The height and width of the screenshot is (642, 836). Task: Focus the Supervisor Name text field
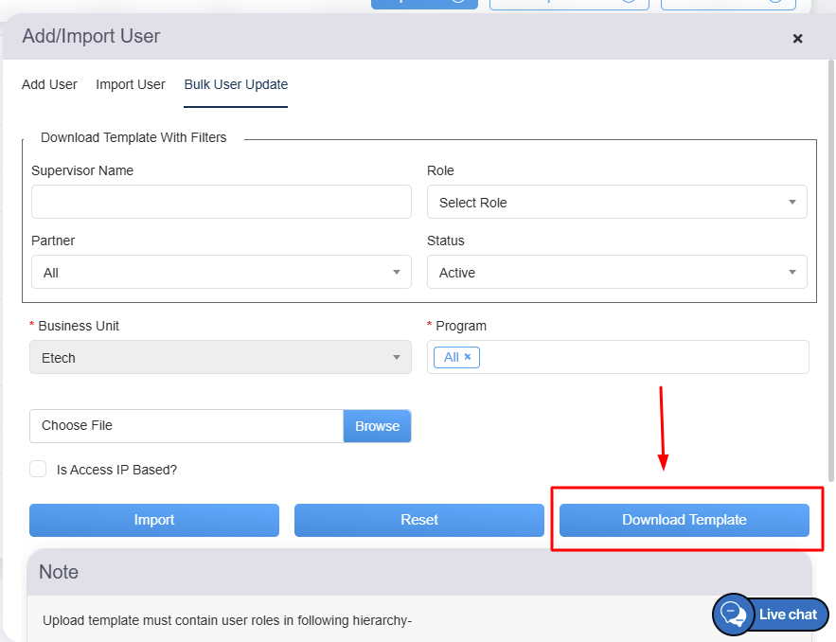221,202
